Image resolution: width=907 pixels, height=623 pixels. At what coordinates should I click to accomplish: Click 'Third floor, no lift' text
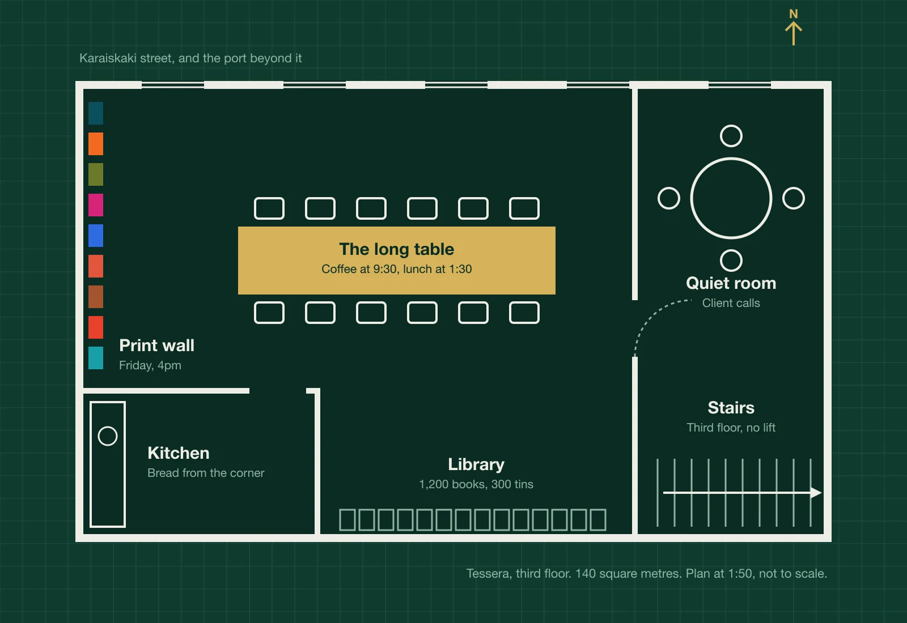(731, 428)
